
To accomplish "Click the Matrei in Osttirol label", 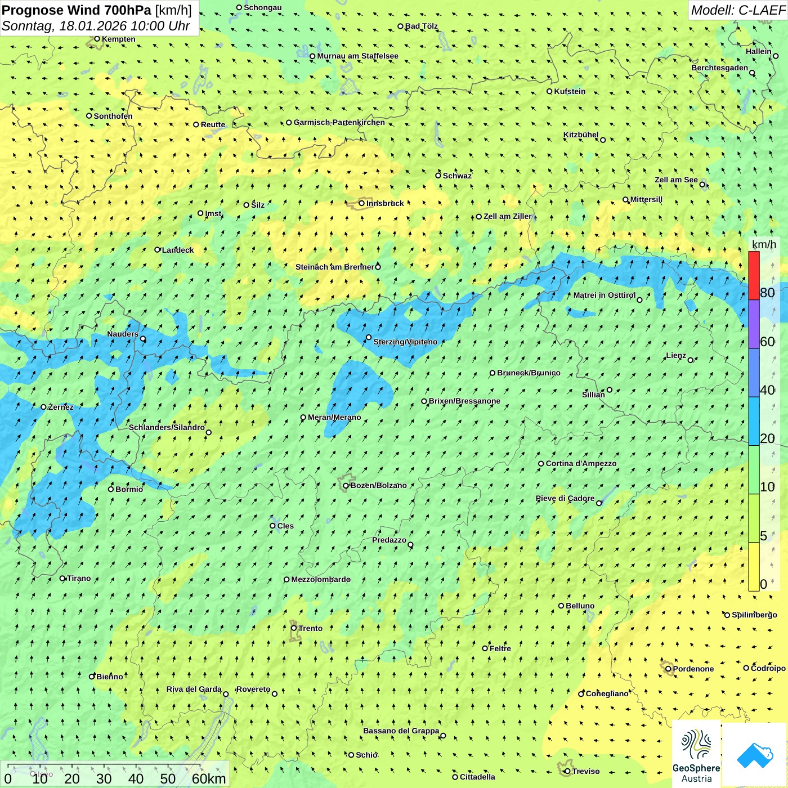I will [605, 295].
